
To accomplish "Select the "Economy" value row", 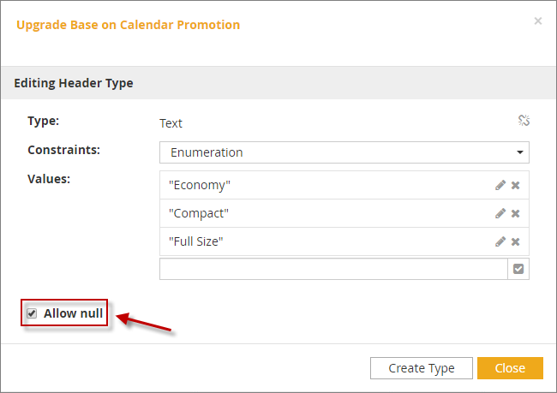I will click(326, 185).
